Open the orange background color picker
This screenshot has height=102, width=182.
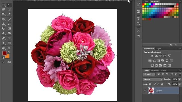point(8,56)
